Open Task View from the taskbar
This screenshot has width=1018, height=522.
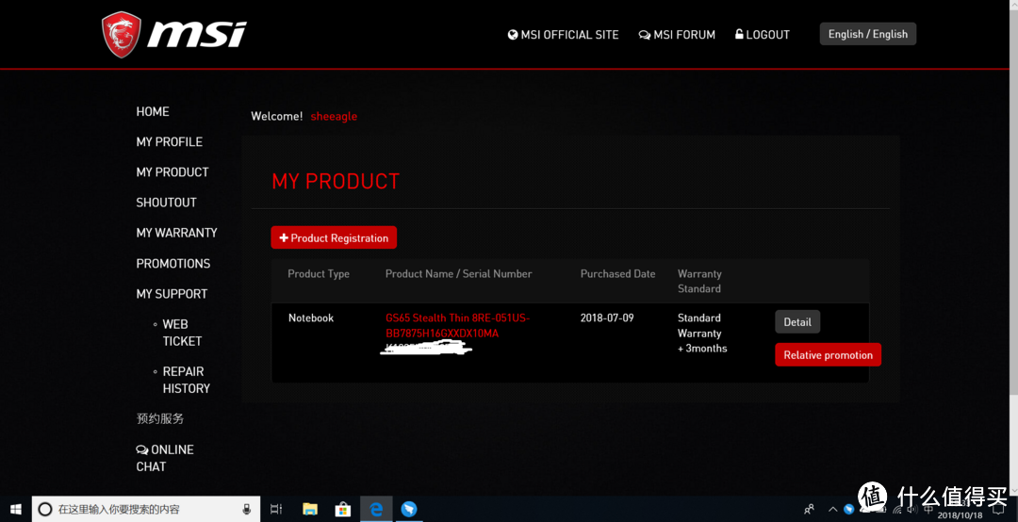(x=276, y=509)
